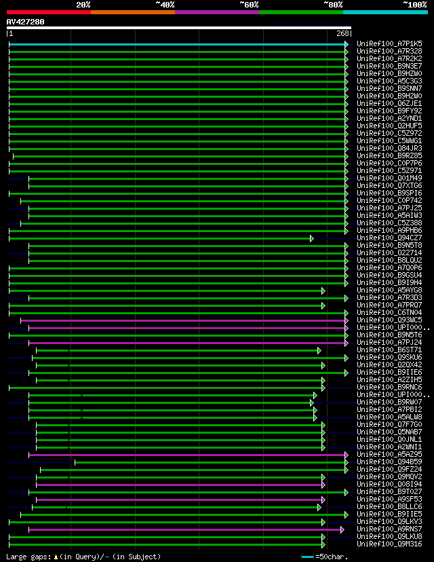Click the cyan ~100% legend swatch
This screenshot has width=434, height=562.
pyautogui.click(x=385, y=12)
